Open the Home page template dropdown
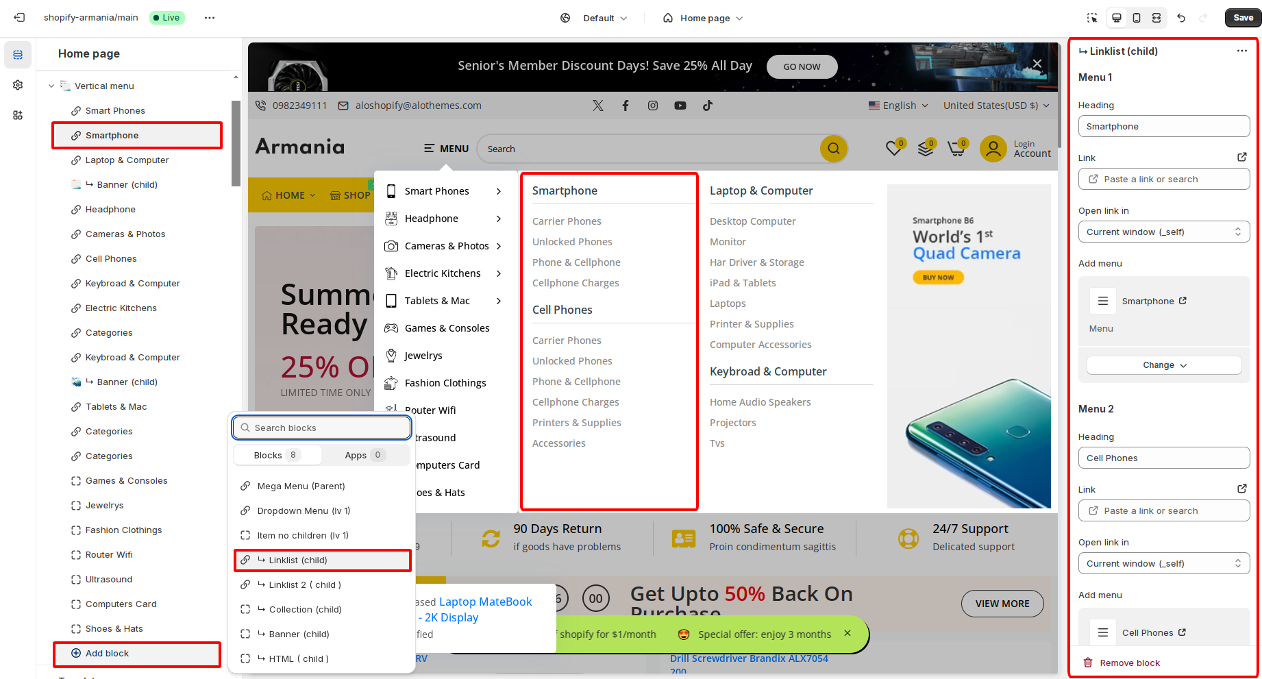 (703, 18)
